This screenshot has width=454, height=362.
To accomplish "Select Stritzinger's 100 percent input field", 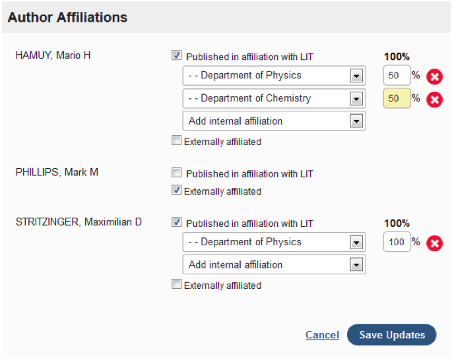I will click(x=396, y=242).
